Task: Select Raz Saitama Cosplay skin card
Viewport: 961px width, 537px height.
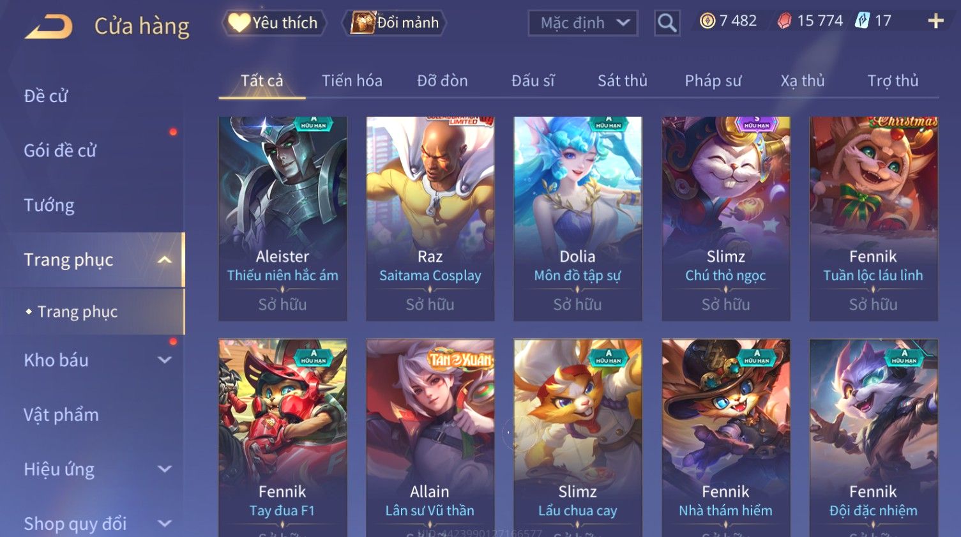Action: pyautogui.click(x=430, y=218)
